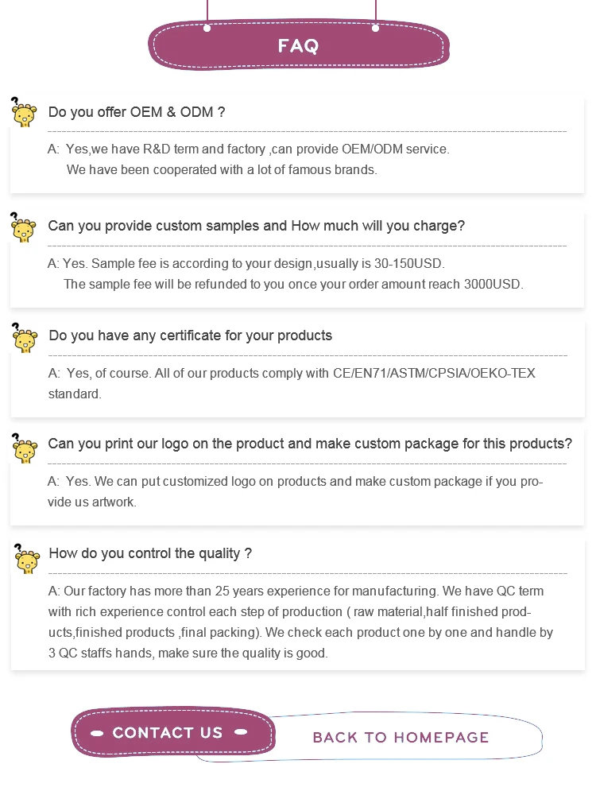596x795 pixels.
Task: Click the giraffe icon beside custom samples question
Action: [x=23, y=227]
